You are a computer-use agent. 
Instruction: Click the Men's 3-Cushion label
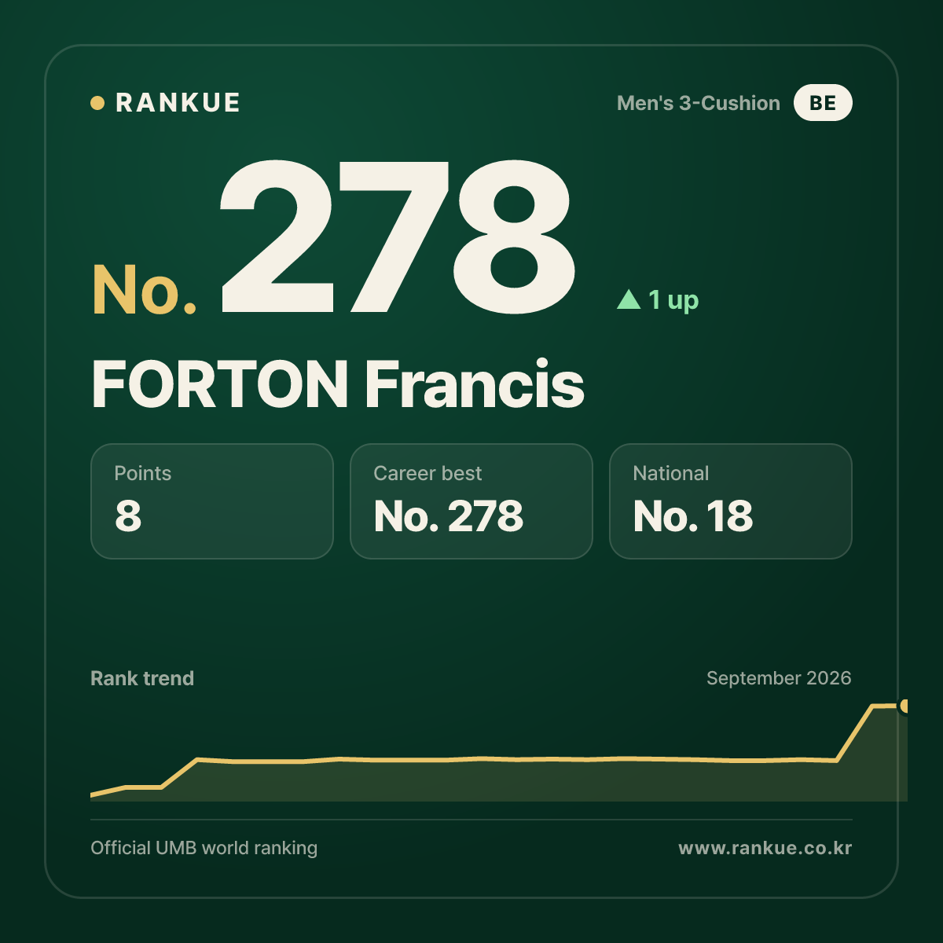pos(699,103)
